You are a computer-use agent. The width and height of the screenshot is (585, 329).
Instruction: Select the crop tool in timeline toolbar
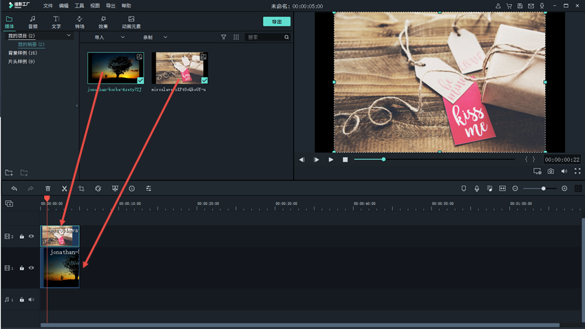(81, 188)
